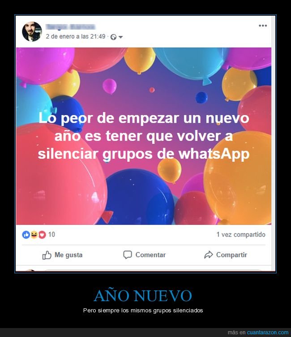This screenshot has height=337, width=291.
Task: Visit the cuantarazon.com link
Action: tap(268, 332)
